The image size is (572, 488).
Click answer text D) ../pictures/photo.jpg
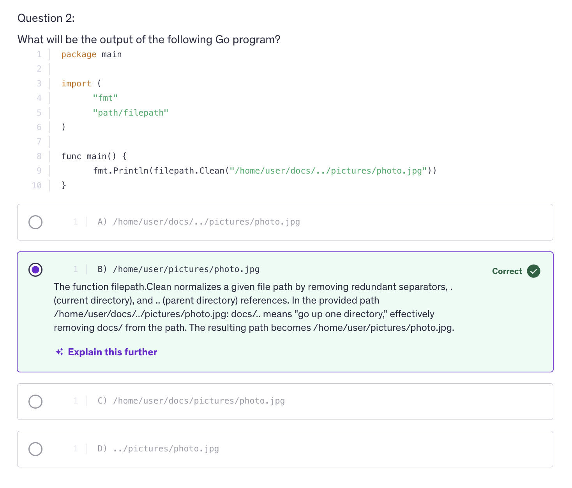[158, 449]
